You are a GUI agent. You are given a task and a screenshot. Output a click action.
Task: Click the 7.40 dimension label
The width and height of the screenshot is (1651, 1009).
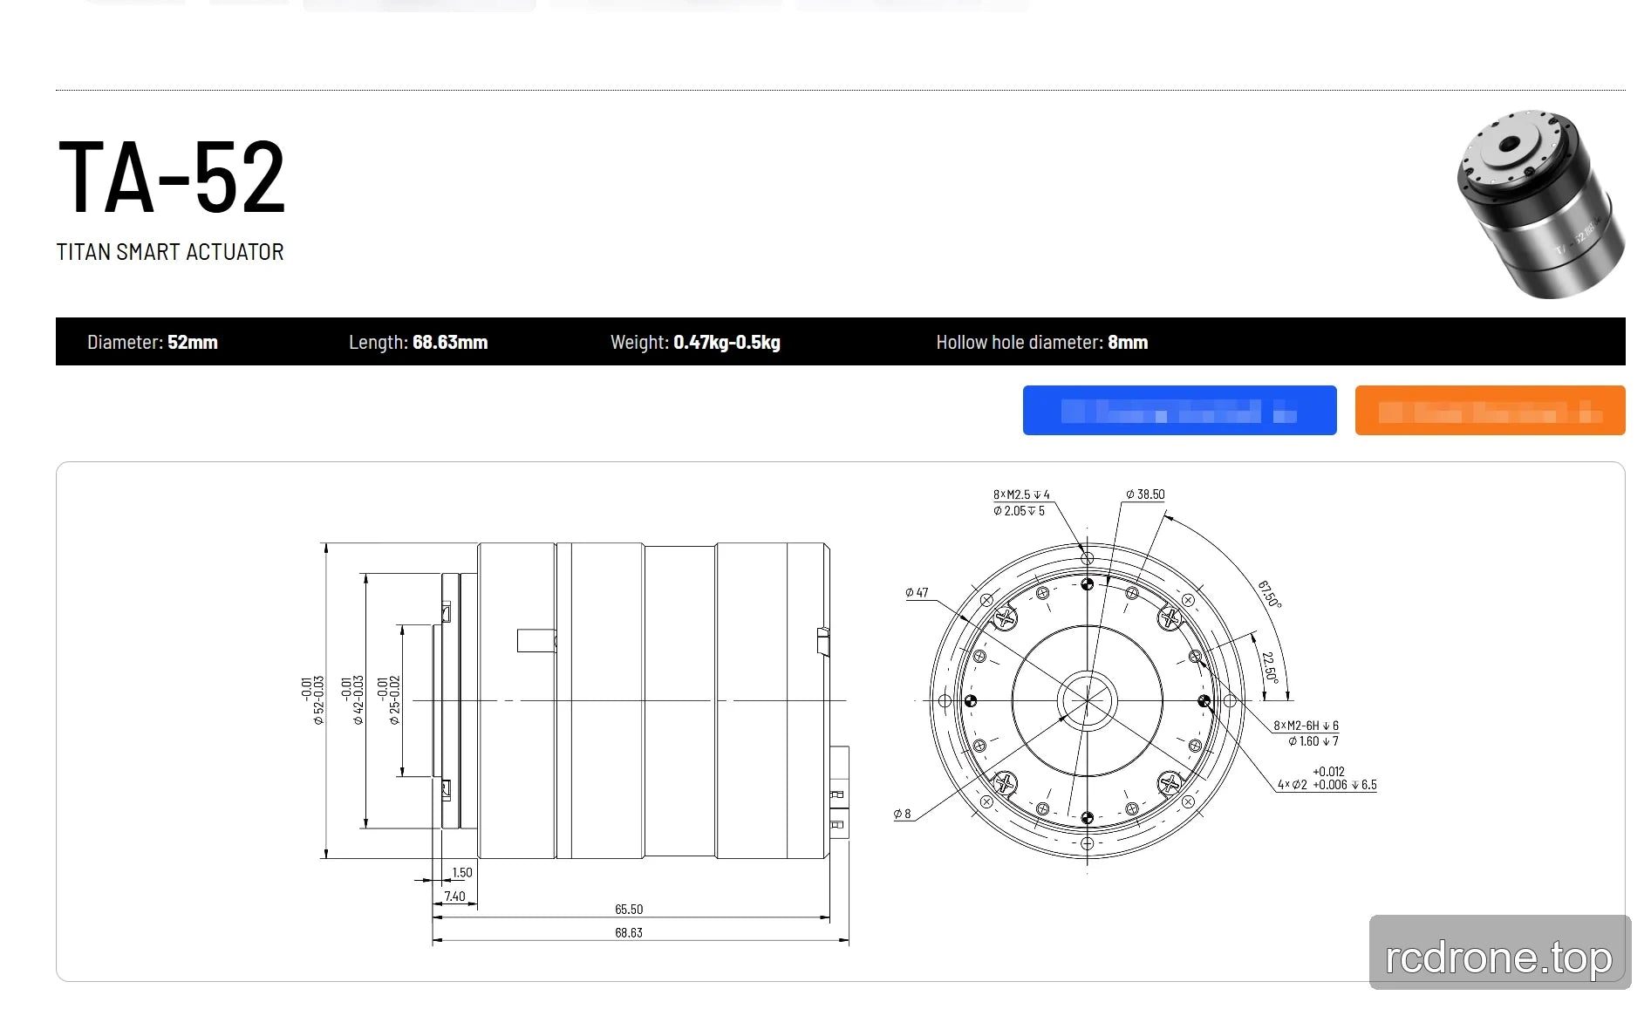coord(454,896)
